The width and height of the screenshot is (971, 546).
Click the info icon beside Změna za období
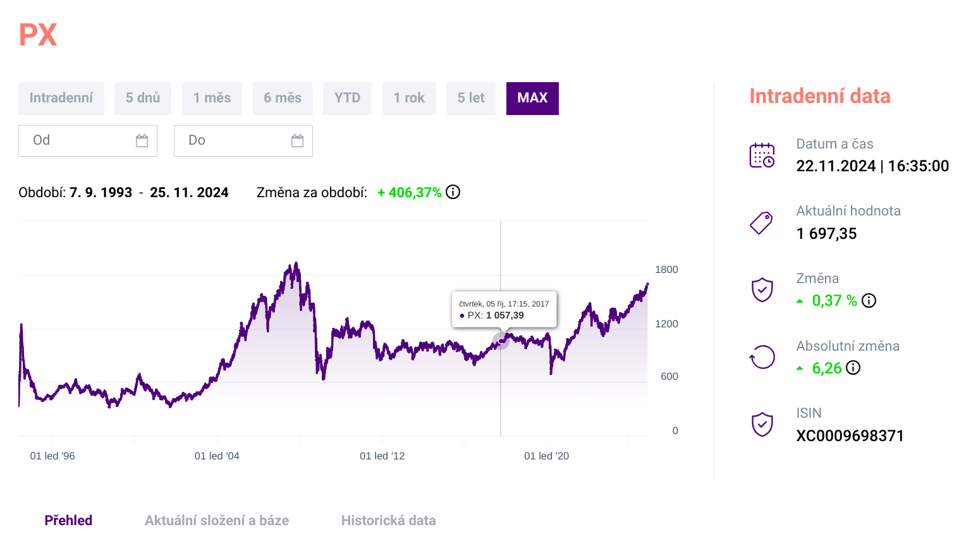pos(453,192)
